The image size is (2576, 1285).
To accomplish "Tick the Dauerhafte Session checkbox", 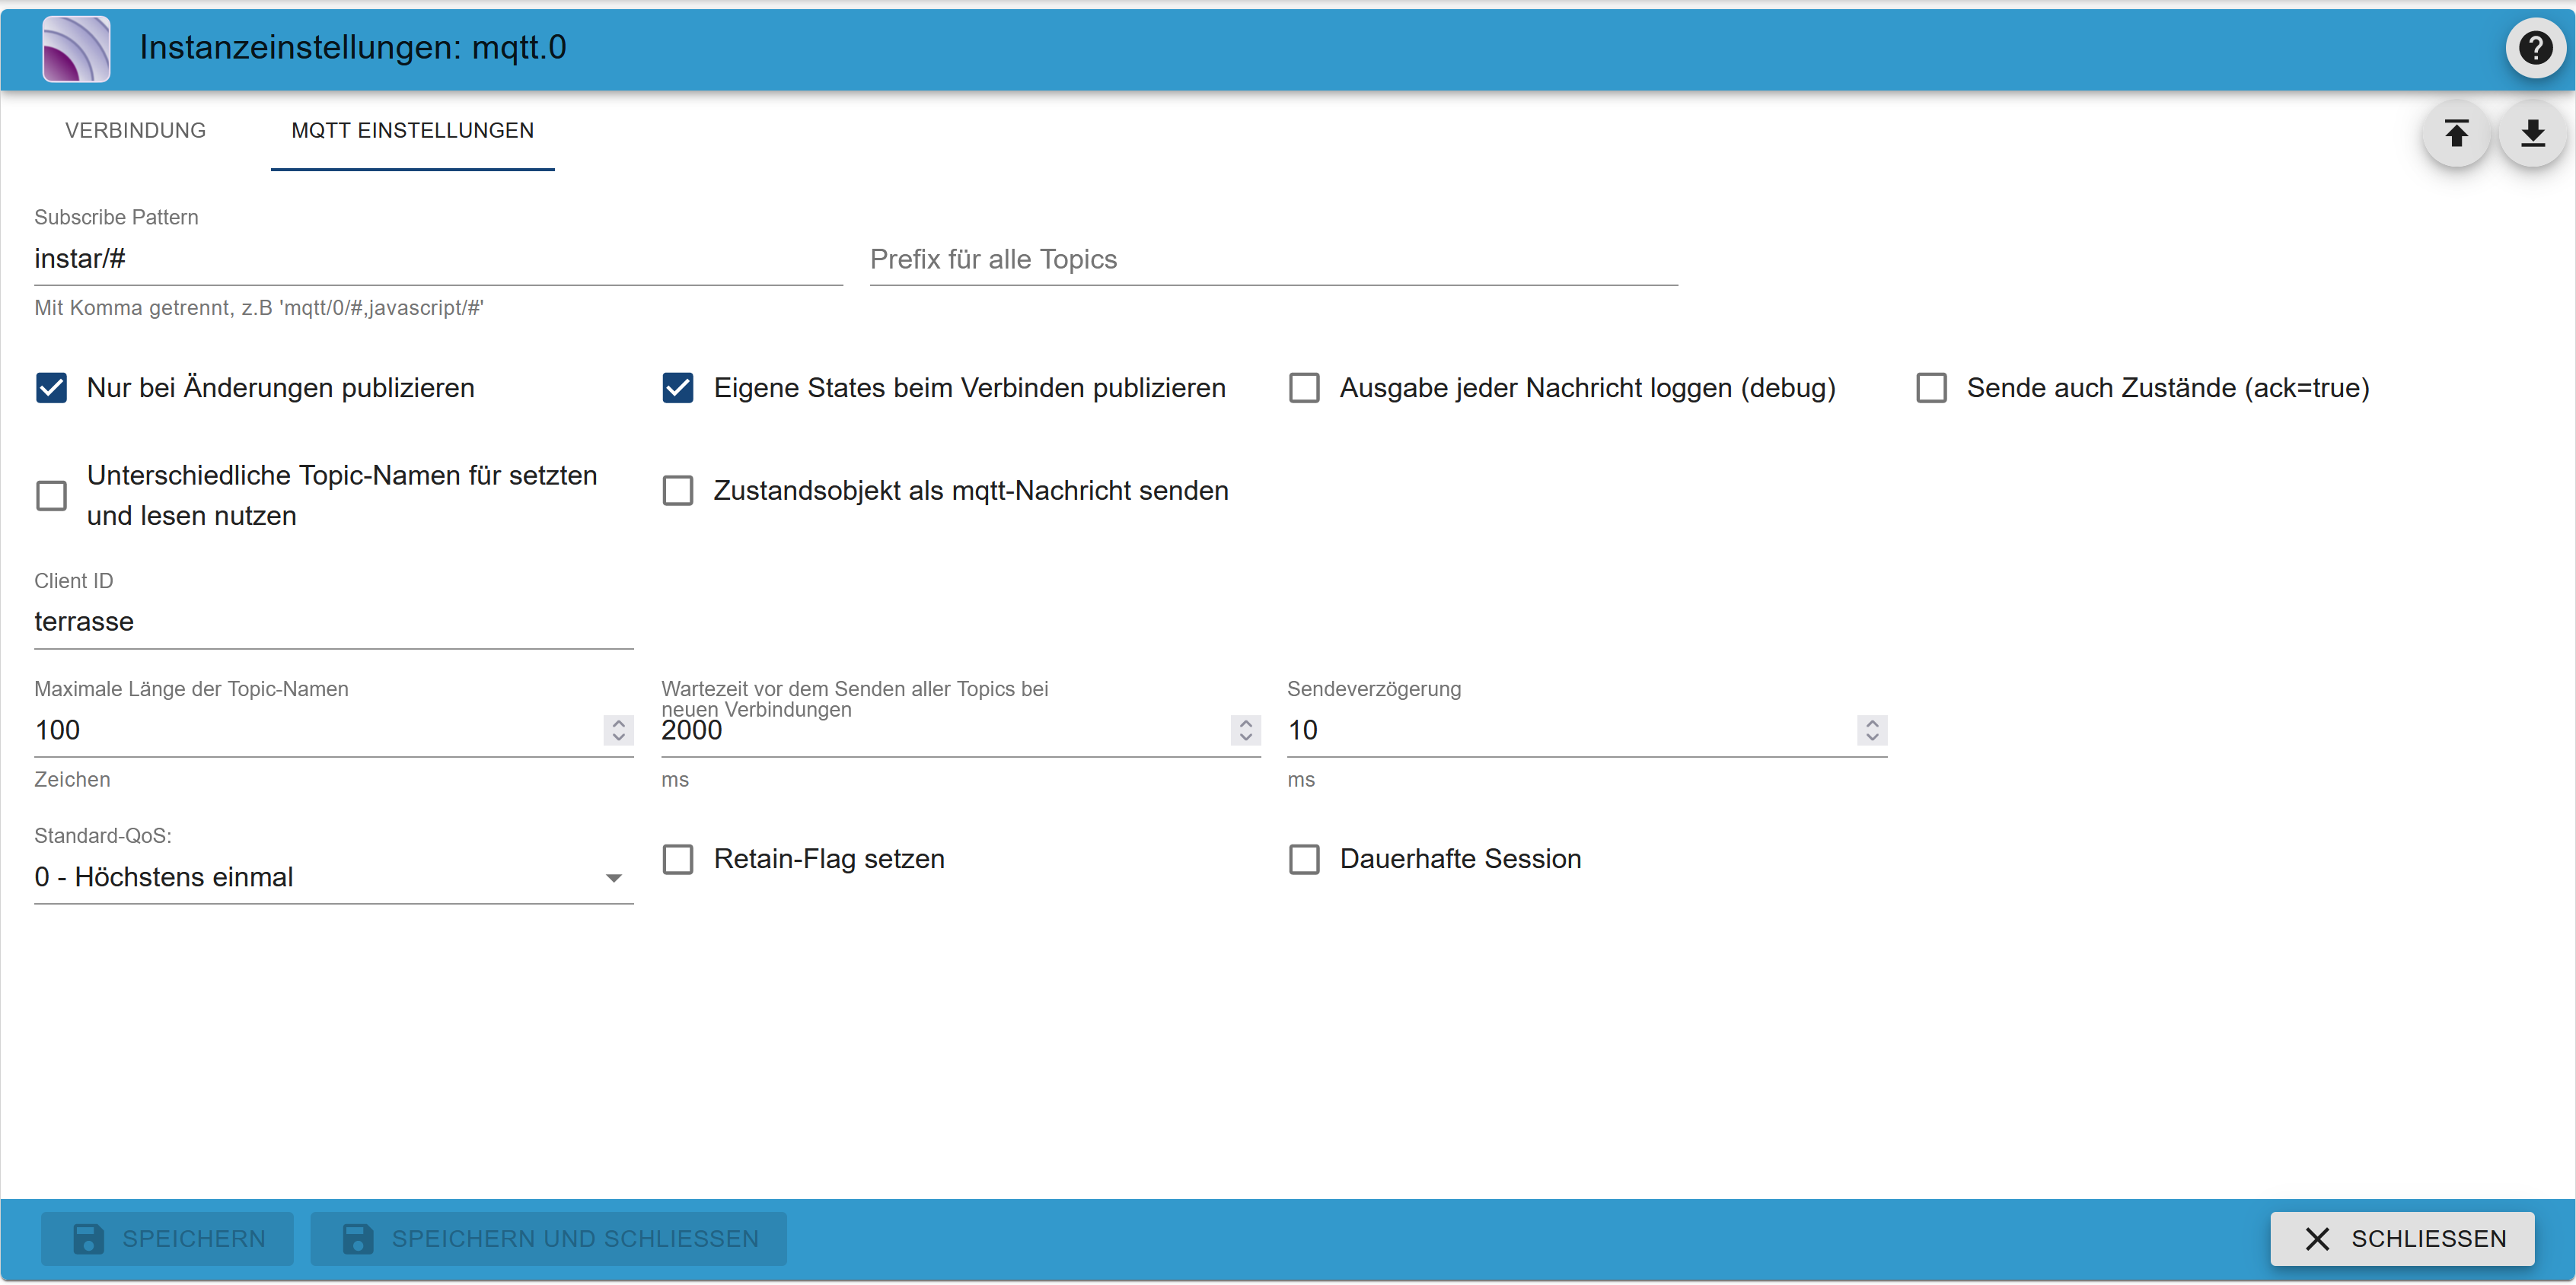I will tap(1304, 858).
